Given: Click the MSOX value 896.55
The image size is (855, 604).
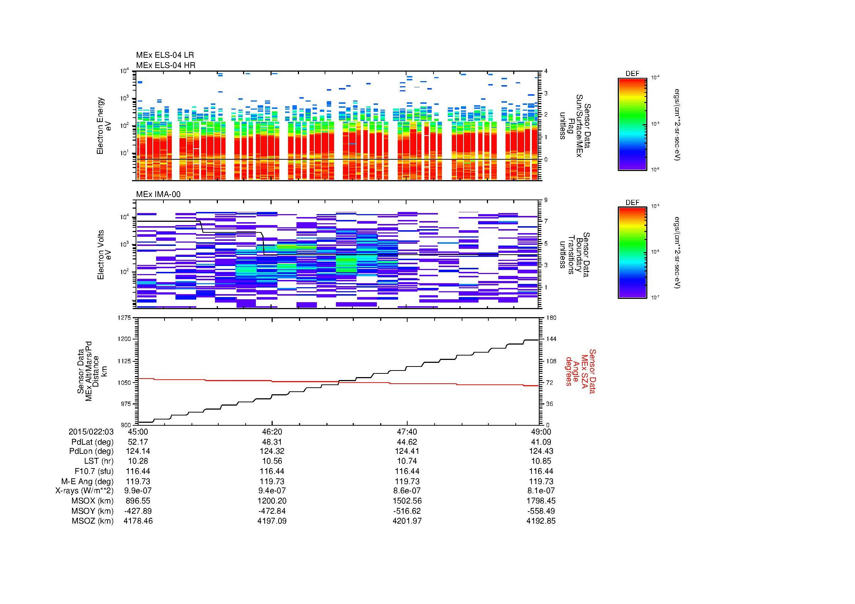Looking at the screenshot, I should pyautogui.click(x=138, y=501).
